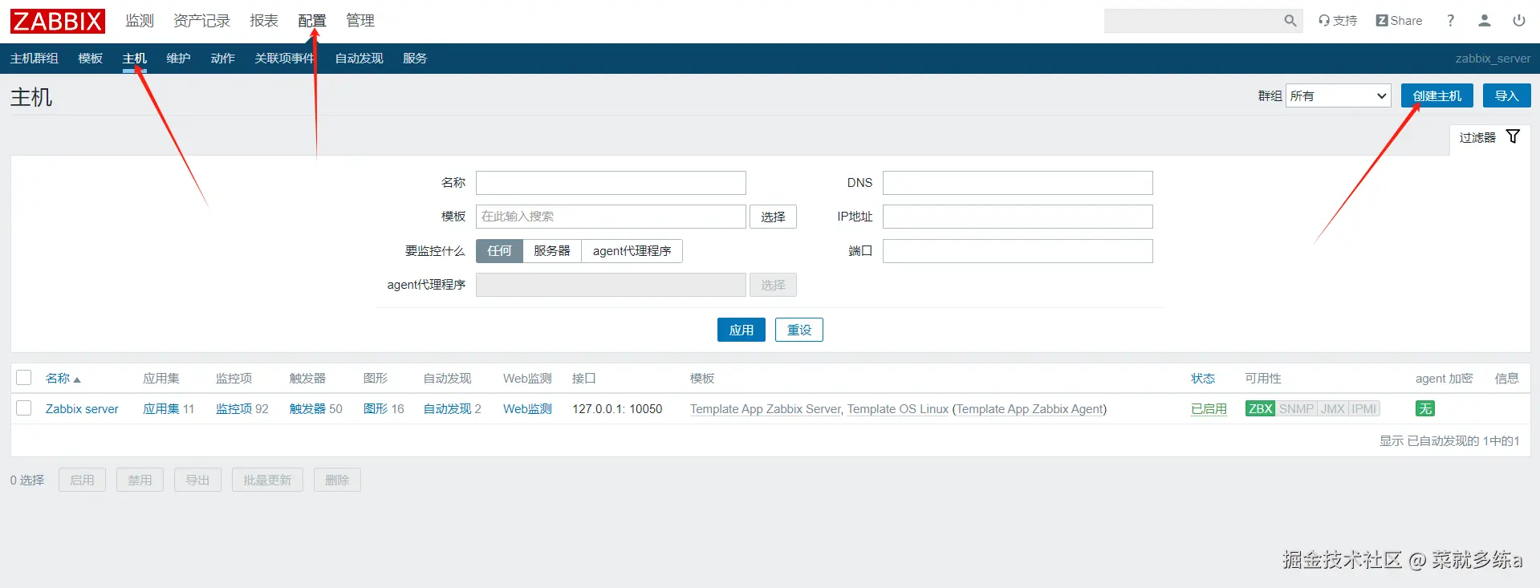Toggle the 过滤器 filter tab
Screen dimensions: 1540x588
1489,138
